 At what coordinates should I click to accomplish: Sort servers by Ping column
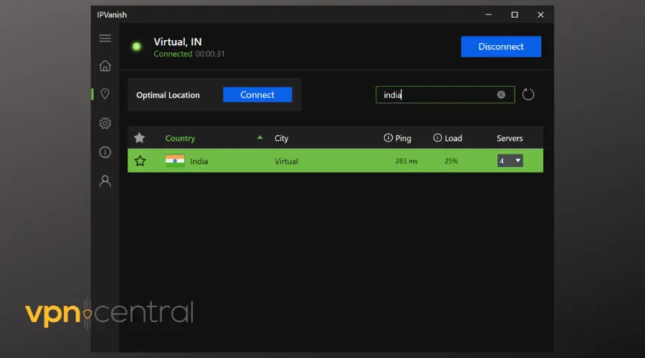pos(403,138)
